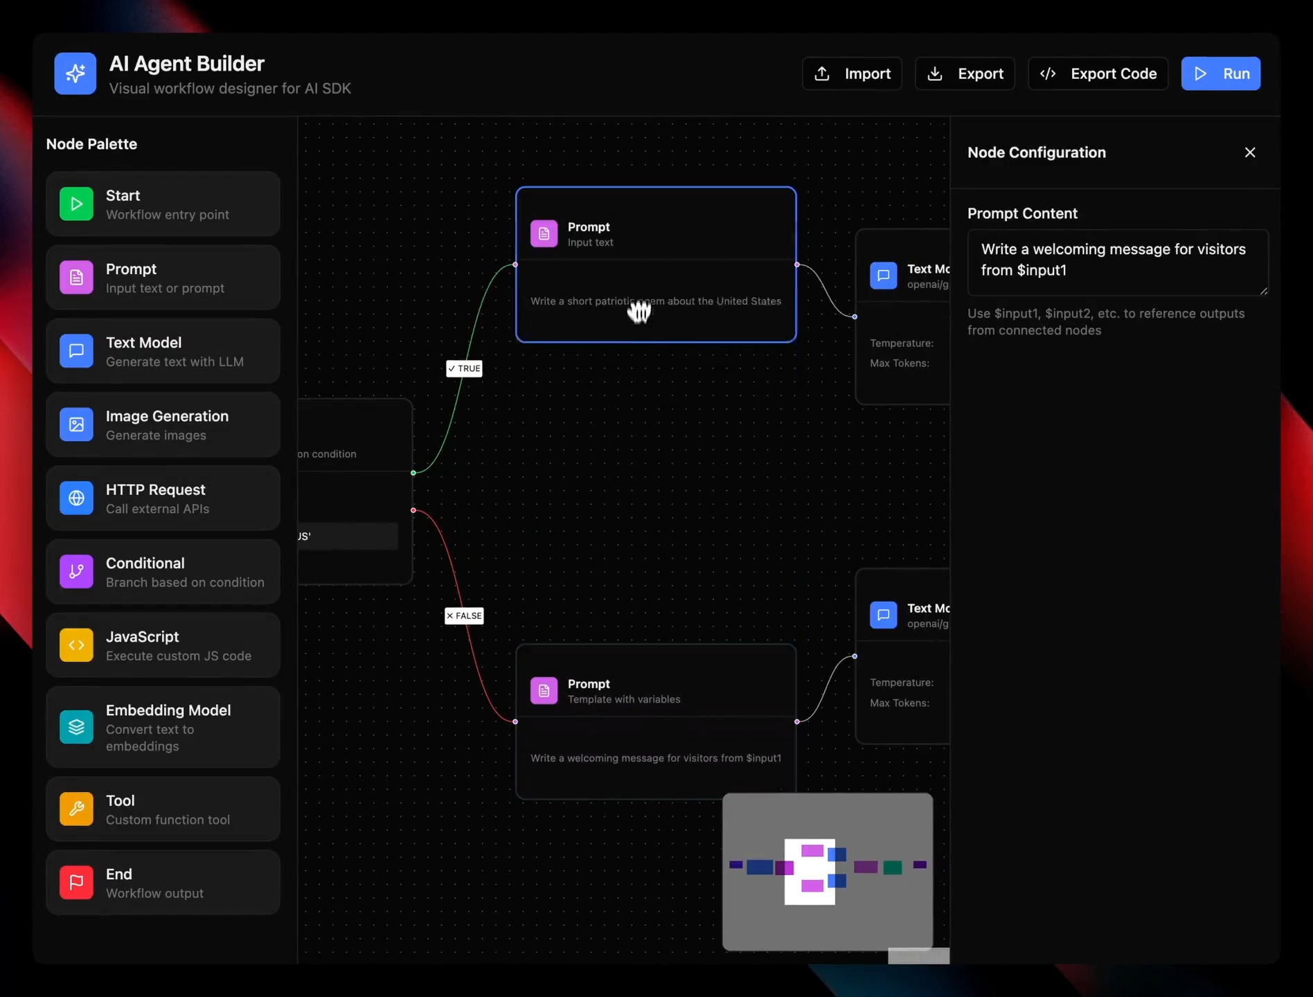This screenshot has height=997, width=1313.
Task: Click the output handle of the lower Prompt node
Action: coord(797,721)
